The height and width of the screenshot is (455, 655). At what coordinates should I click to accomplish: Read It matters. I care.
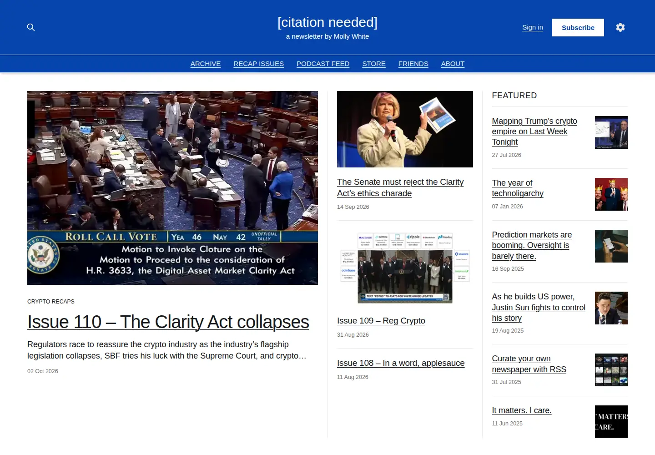click(522, 410)
